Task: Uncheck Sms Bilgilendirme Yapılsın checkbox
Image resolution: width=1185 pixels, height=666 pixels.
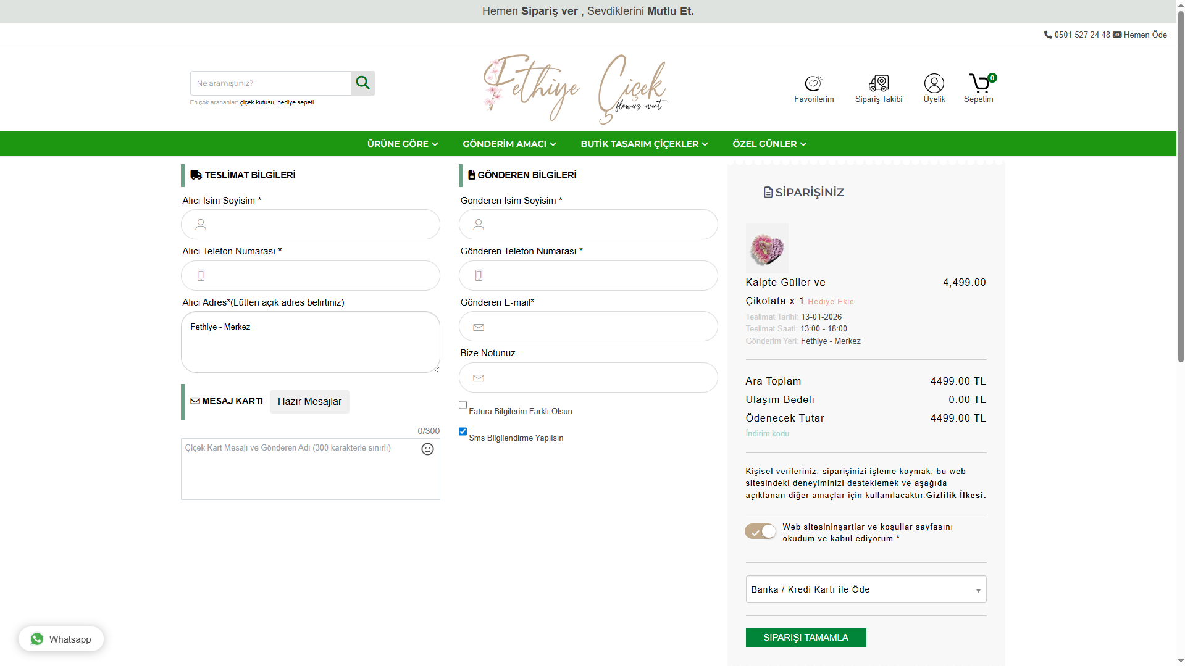Action: [463, 431]
